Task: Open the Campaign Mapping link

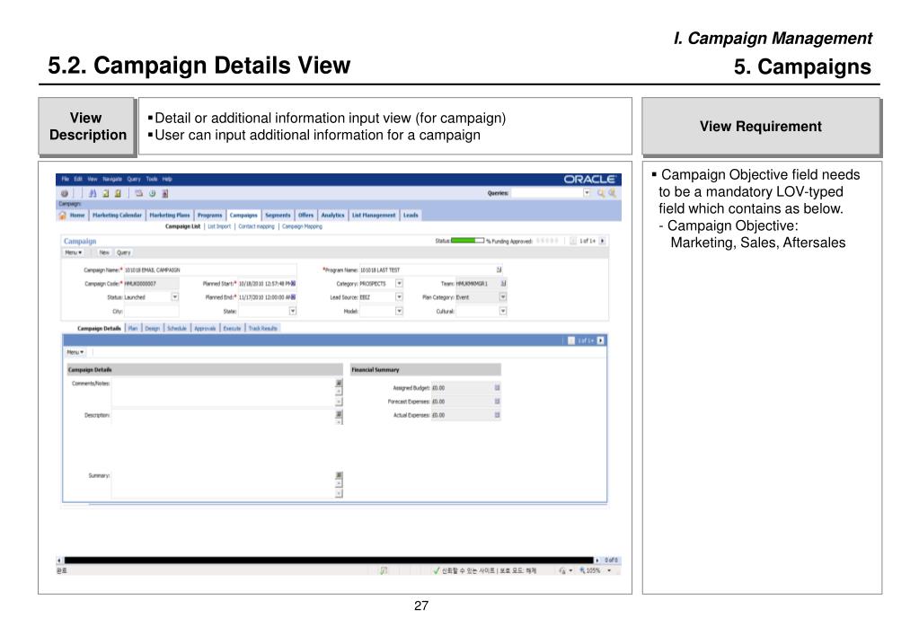Action: [302, 226]
